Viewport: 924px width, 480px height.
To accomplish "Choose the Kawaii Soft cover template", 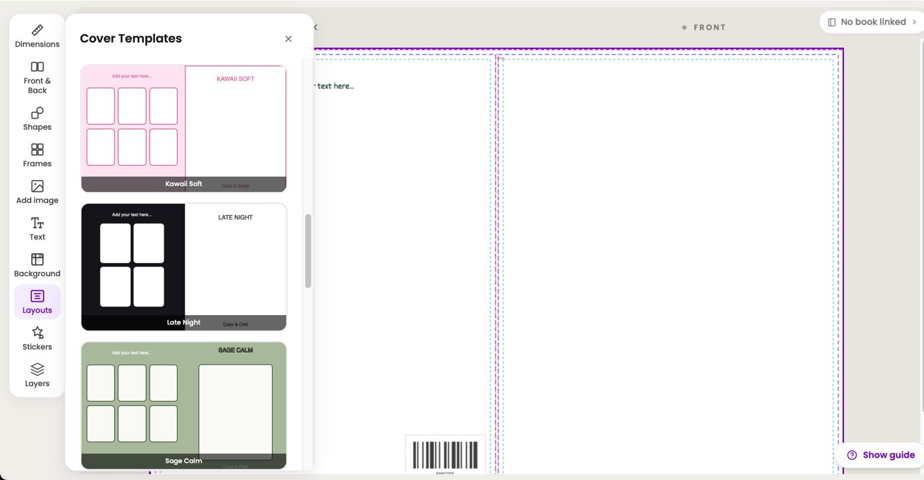I will 183,129.
